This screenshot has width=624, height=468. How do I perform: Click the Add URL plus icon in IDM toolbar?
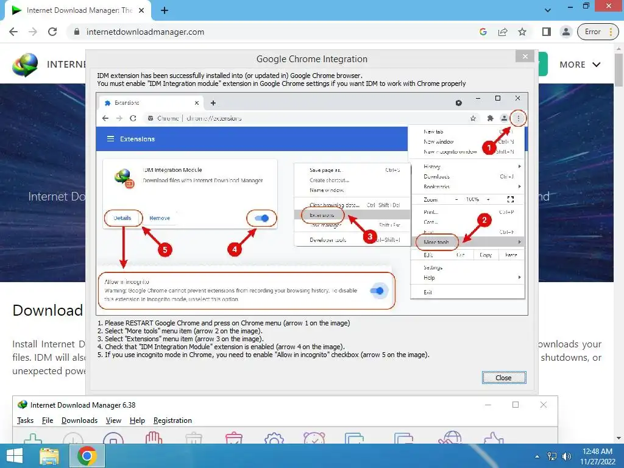(33, 439)
